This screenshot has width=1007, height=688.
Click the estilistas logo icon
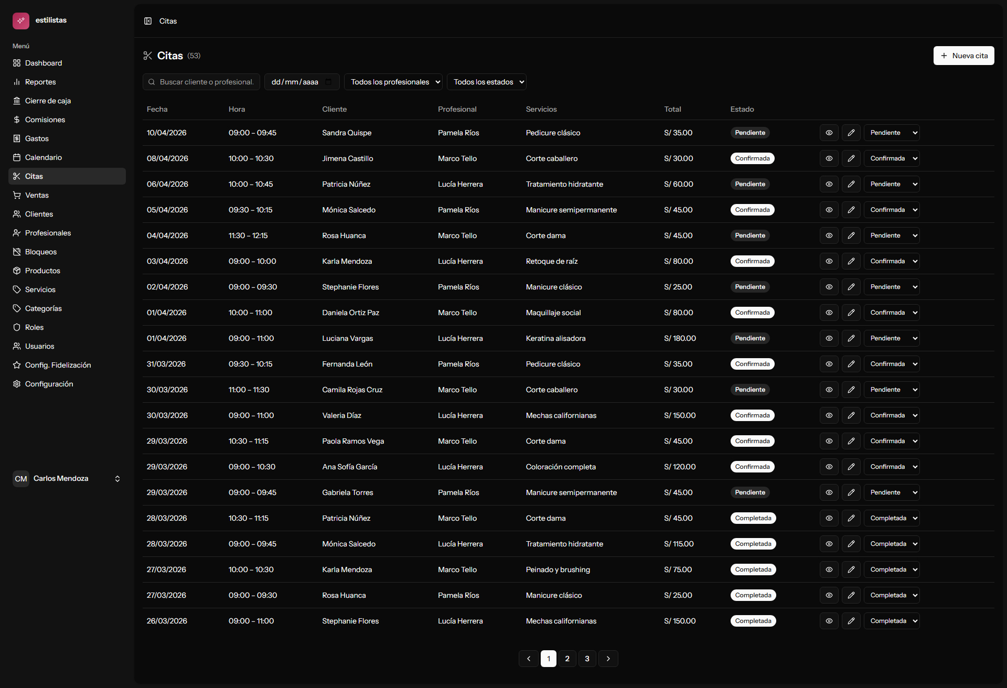pos(20,20)
